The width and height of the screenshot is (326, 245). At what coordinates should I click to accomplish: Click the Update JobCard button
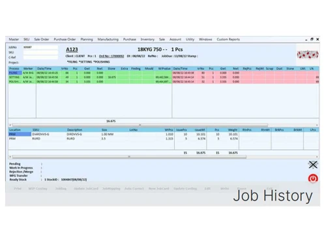(x=86, y=189)
